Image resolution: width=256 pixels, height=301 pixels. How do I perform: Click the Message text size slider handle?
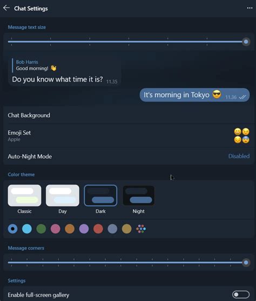pyautogui.click(x=246, y=42)
